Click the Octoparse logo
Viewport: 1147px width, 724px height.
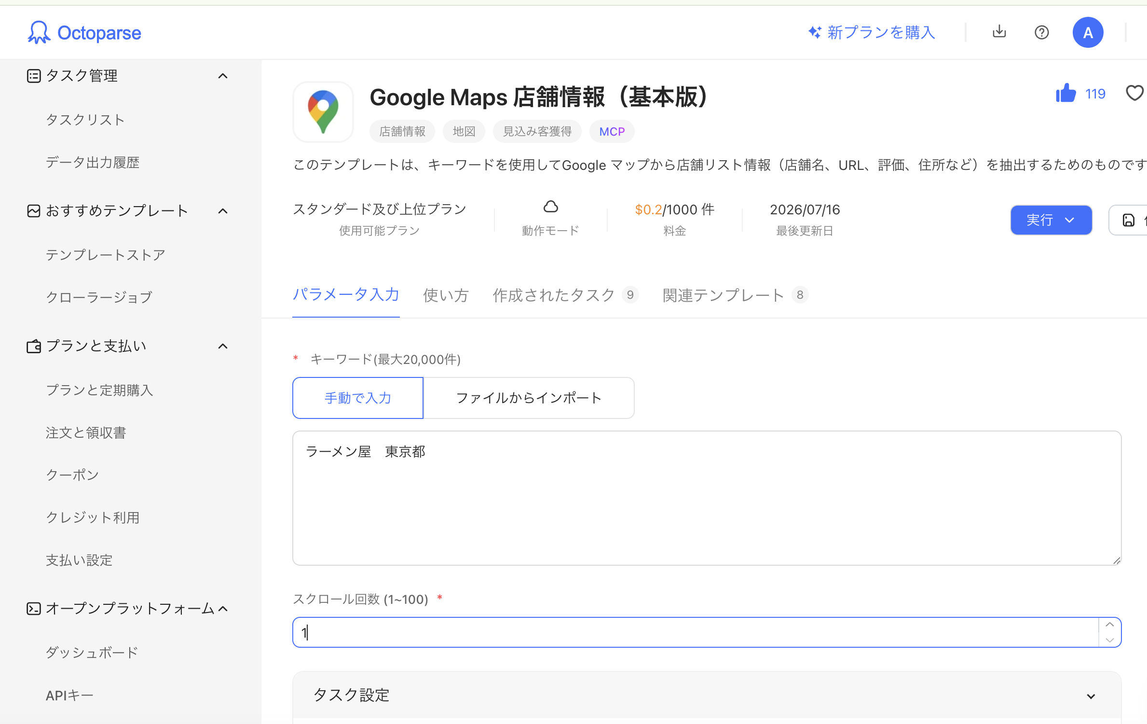point(84,32)
